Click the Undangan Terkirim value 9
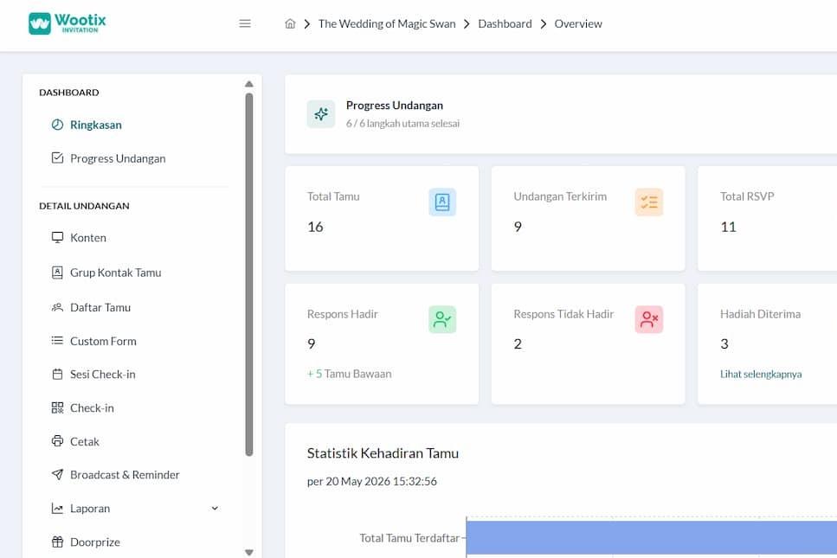The image size is (837, 558). (x=518, y=227)
